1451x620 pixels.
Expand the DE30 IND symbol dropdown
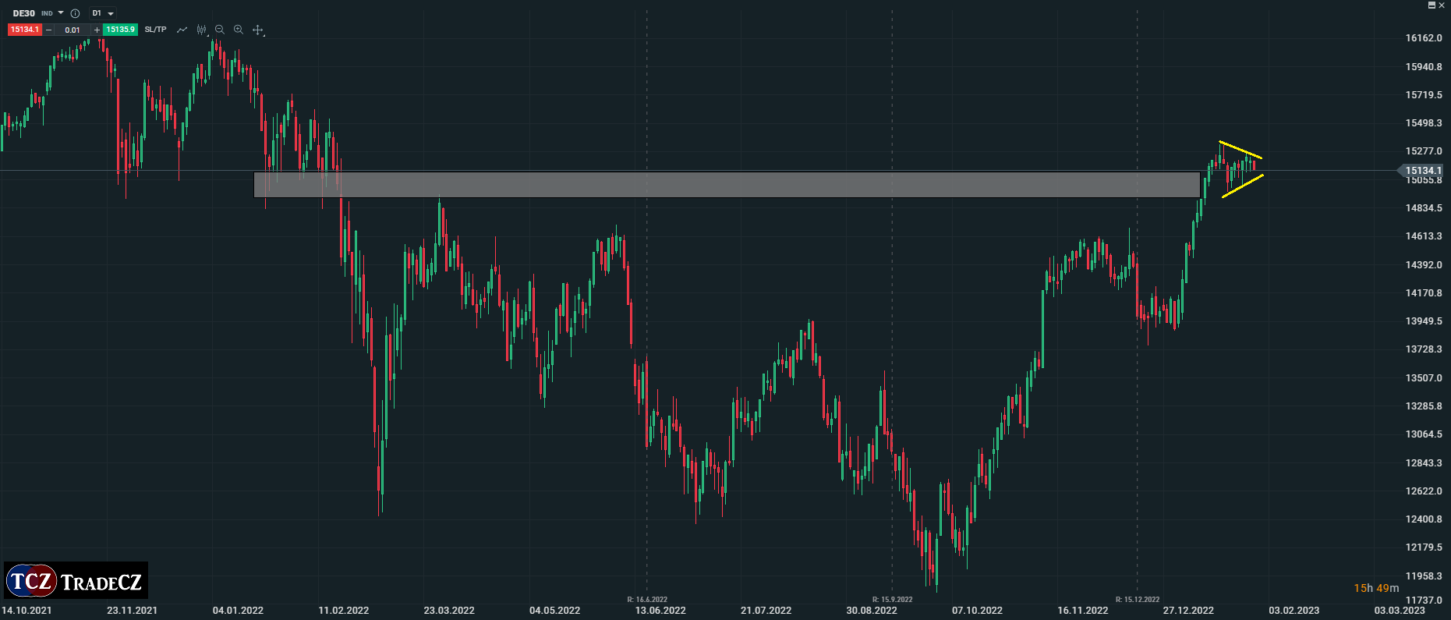click(61, 13)
